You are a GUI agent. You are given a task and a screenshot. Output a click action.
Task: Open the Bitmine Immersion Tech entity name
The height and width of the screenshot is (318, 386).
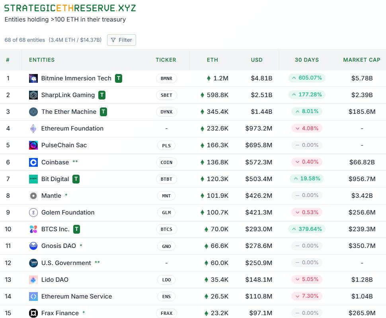(x=76, y=78)
